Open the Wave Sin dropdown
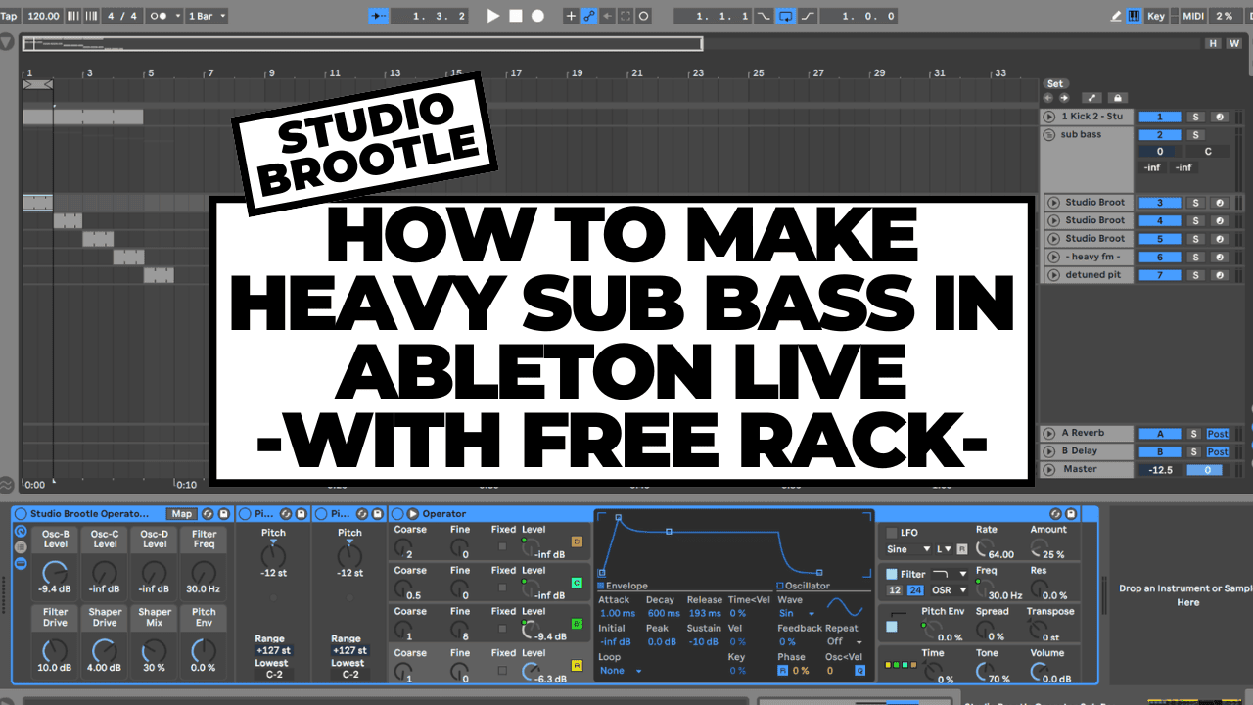 coord(797,614)
